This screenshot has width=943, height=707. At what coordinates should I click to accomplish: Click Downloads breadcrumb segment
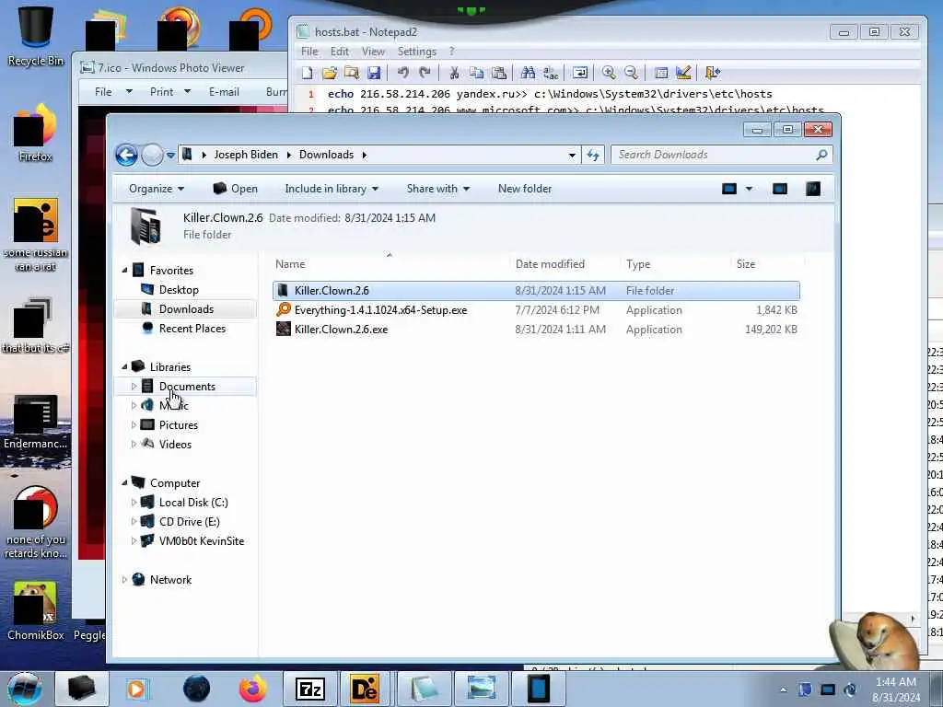coord(327,155)
